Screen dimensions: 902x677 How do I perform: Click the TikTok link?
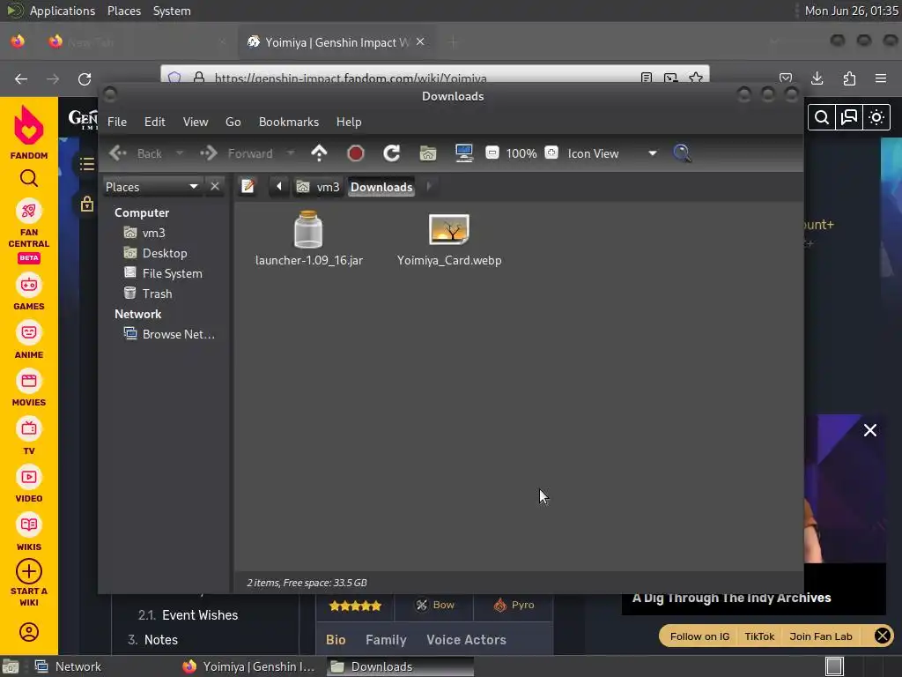[x=759, y=636]
